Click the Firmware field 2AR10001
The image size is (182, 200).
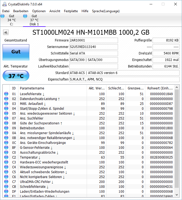coord(94,40)
